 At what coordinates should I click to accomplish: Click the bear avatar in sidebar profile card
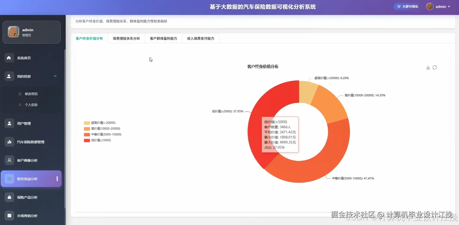click(x=13, y=32)
